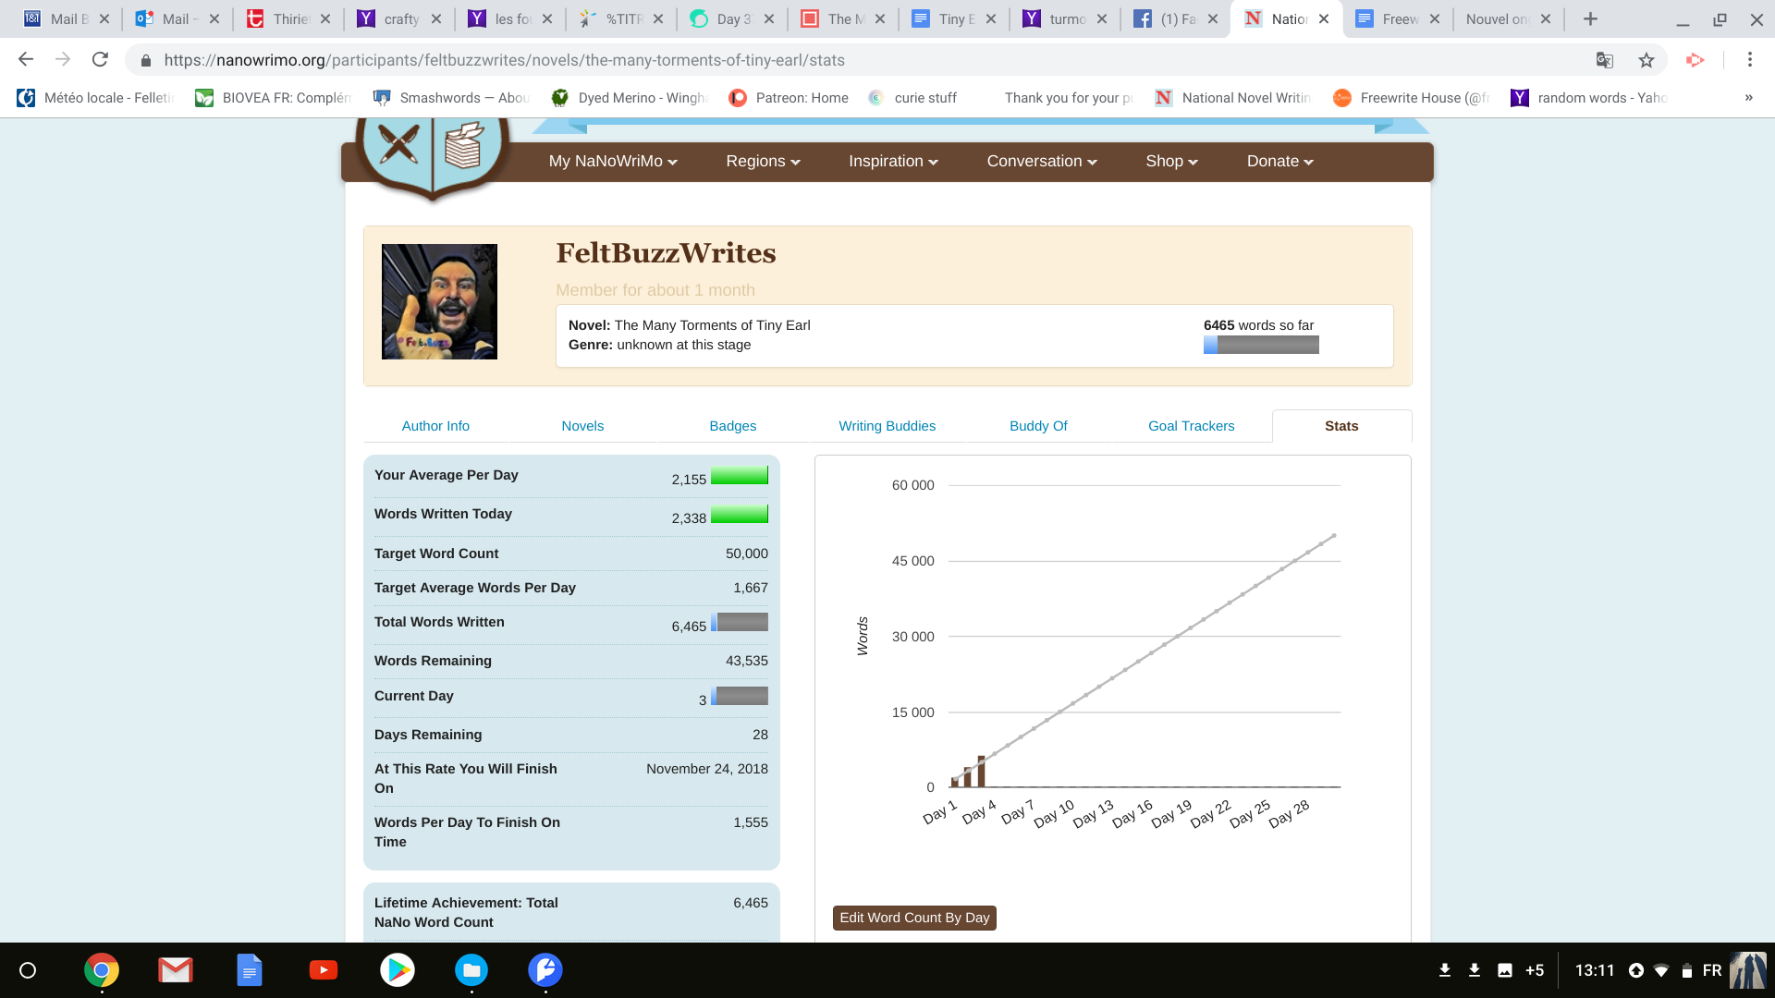Switch to the Badges tab
Image resolution: width=1775 pixels, height=998 pixels.
click(732, 426)
